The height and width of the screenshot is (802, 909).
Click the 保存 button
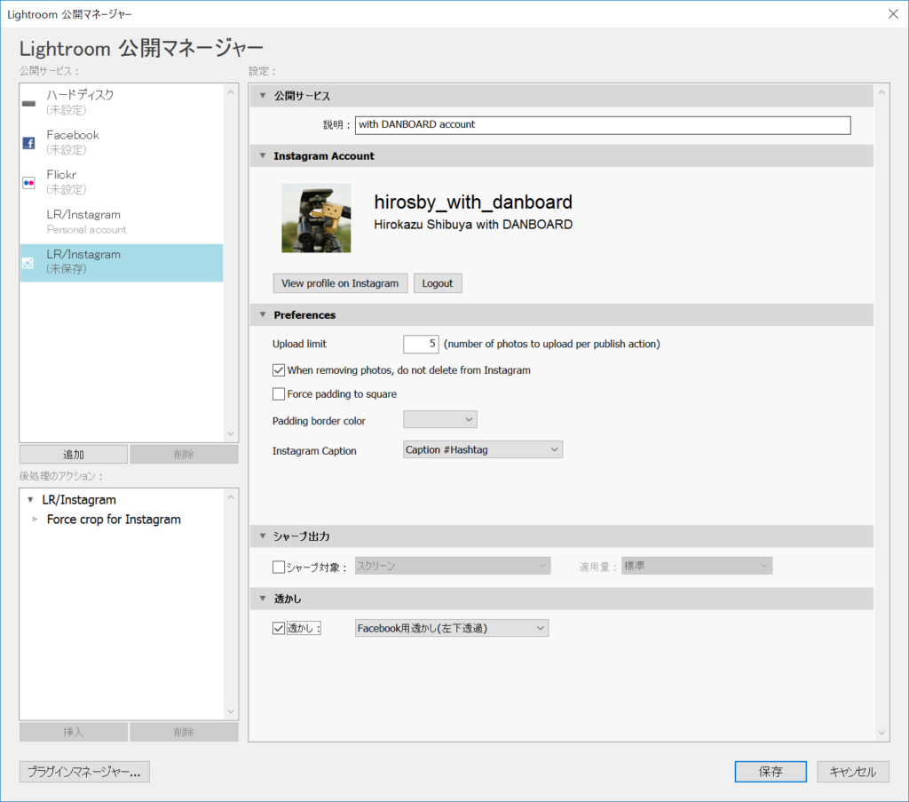coord(771,772)
